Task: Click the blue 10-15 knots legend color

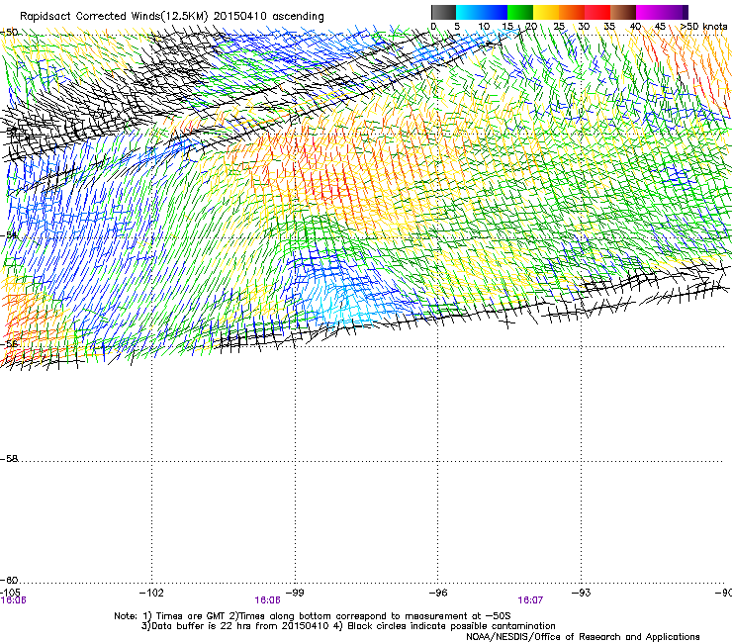Action: coord(495,12)
